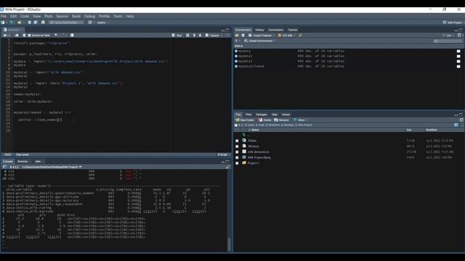Open compile report notebook icon
This screenshot has width=465, height=261.
tap(72, 36)
